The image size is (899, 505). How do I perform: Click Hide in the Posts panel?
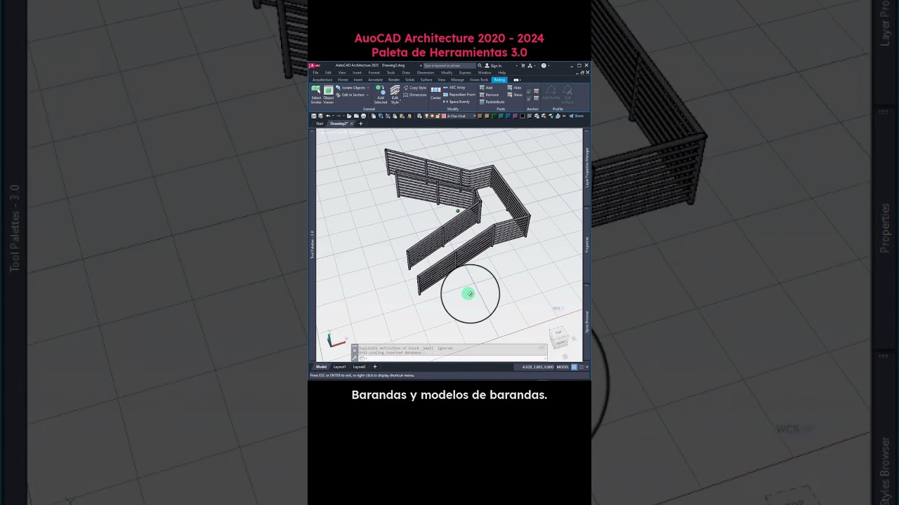coord(513,88)
